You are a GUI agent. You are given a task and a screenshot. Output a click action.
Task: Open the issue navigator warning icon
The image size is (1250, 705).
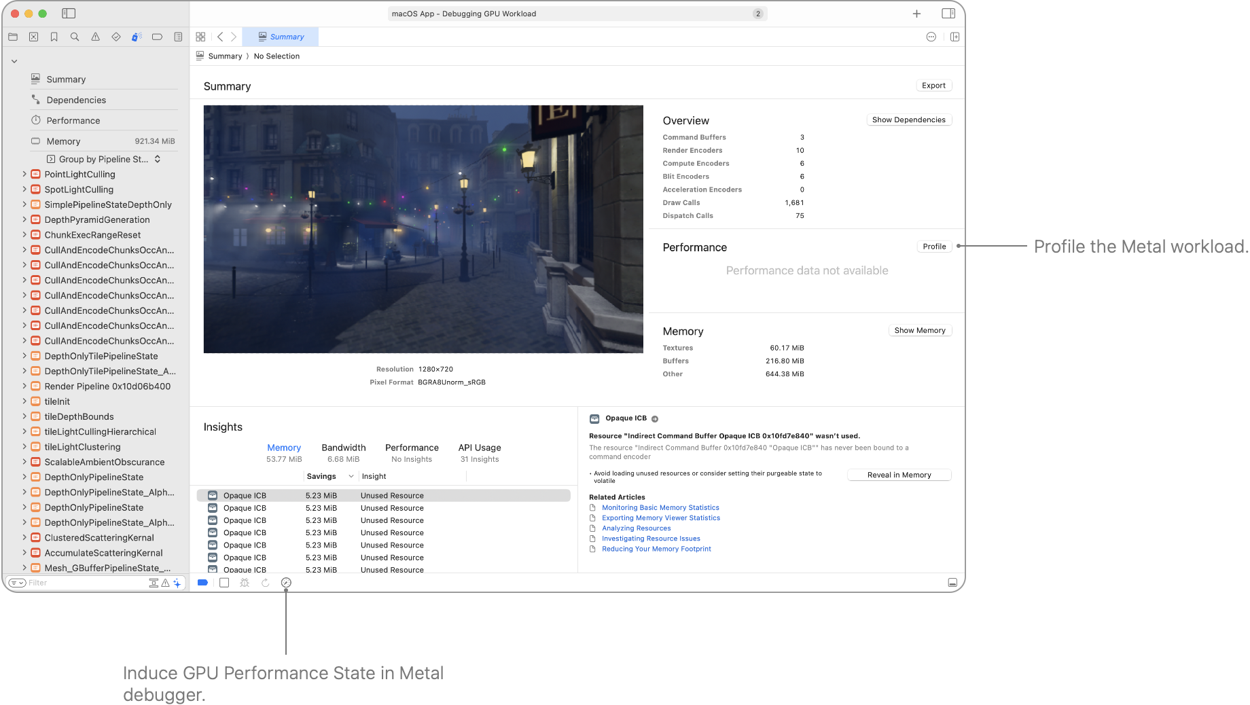pos(95,37)
